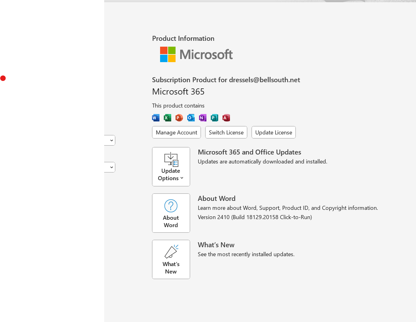This screenshot has width=416, height=322.
Task: Click the 'Learn more about Word' description
Action: pyautogui.click(x=288, y=208)
